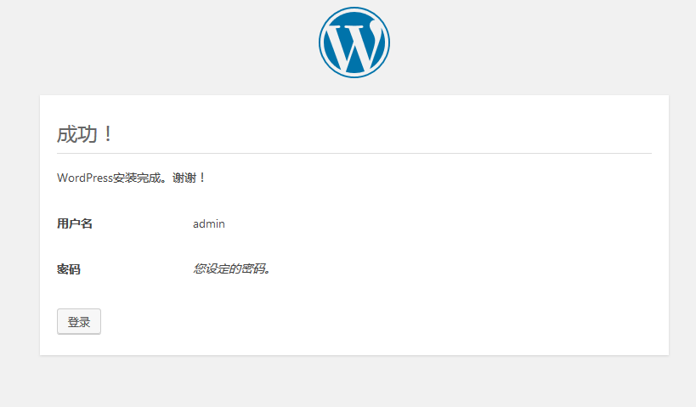Click the username value admin
Viewport: 696px width, 407px height.
(x=208, y=223)
